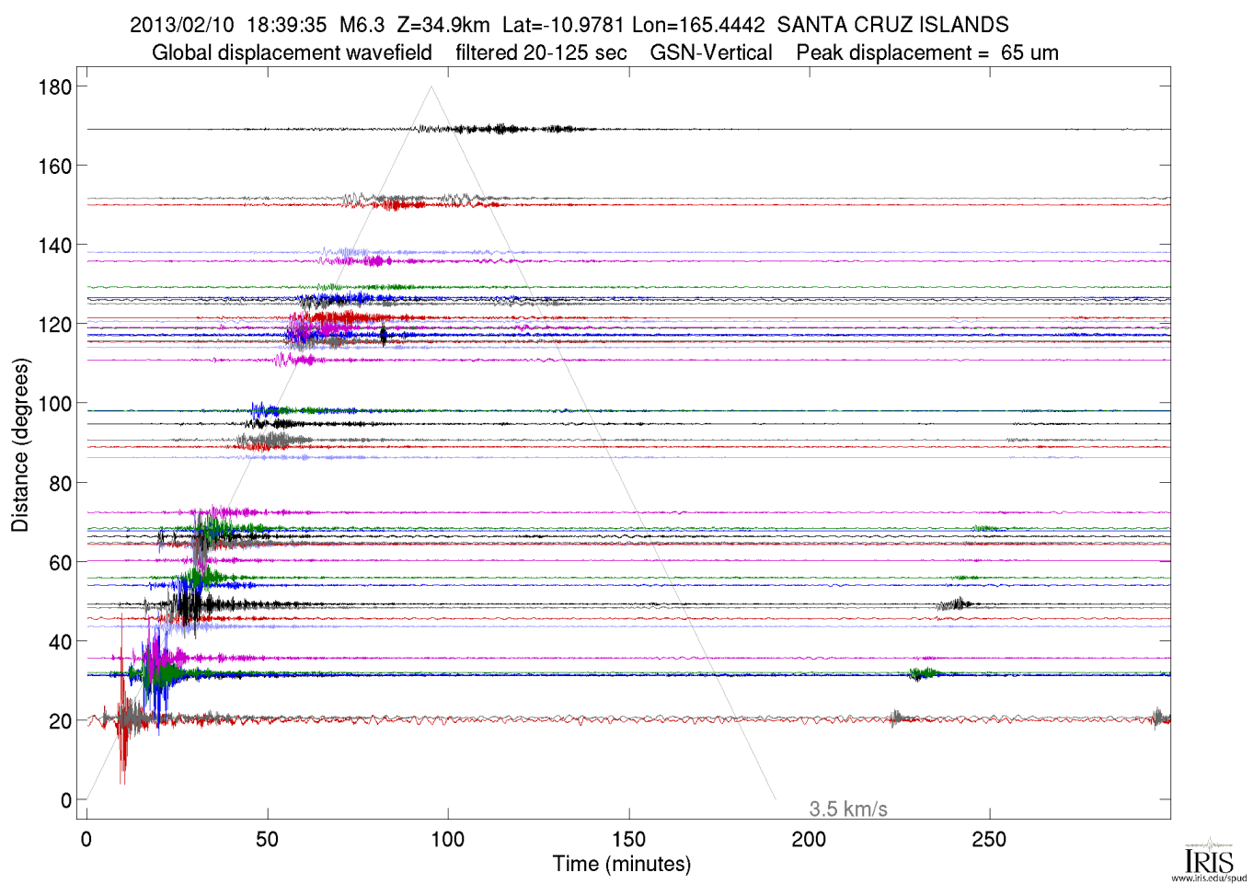Image resolution: width=1253 pixels, height=884 pixels.
Task: Click the 2013/02/10 date in the title
Action: [x=182, y=25]
